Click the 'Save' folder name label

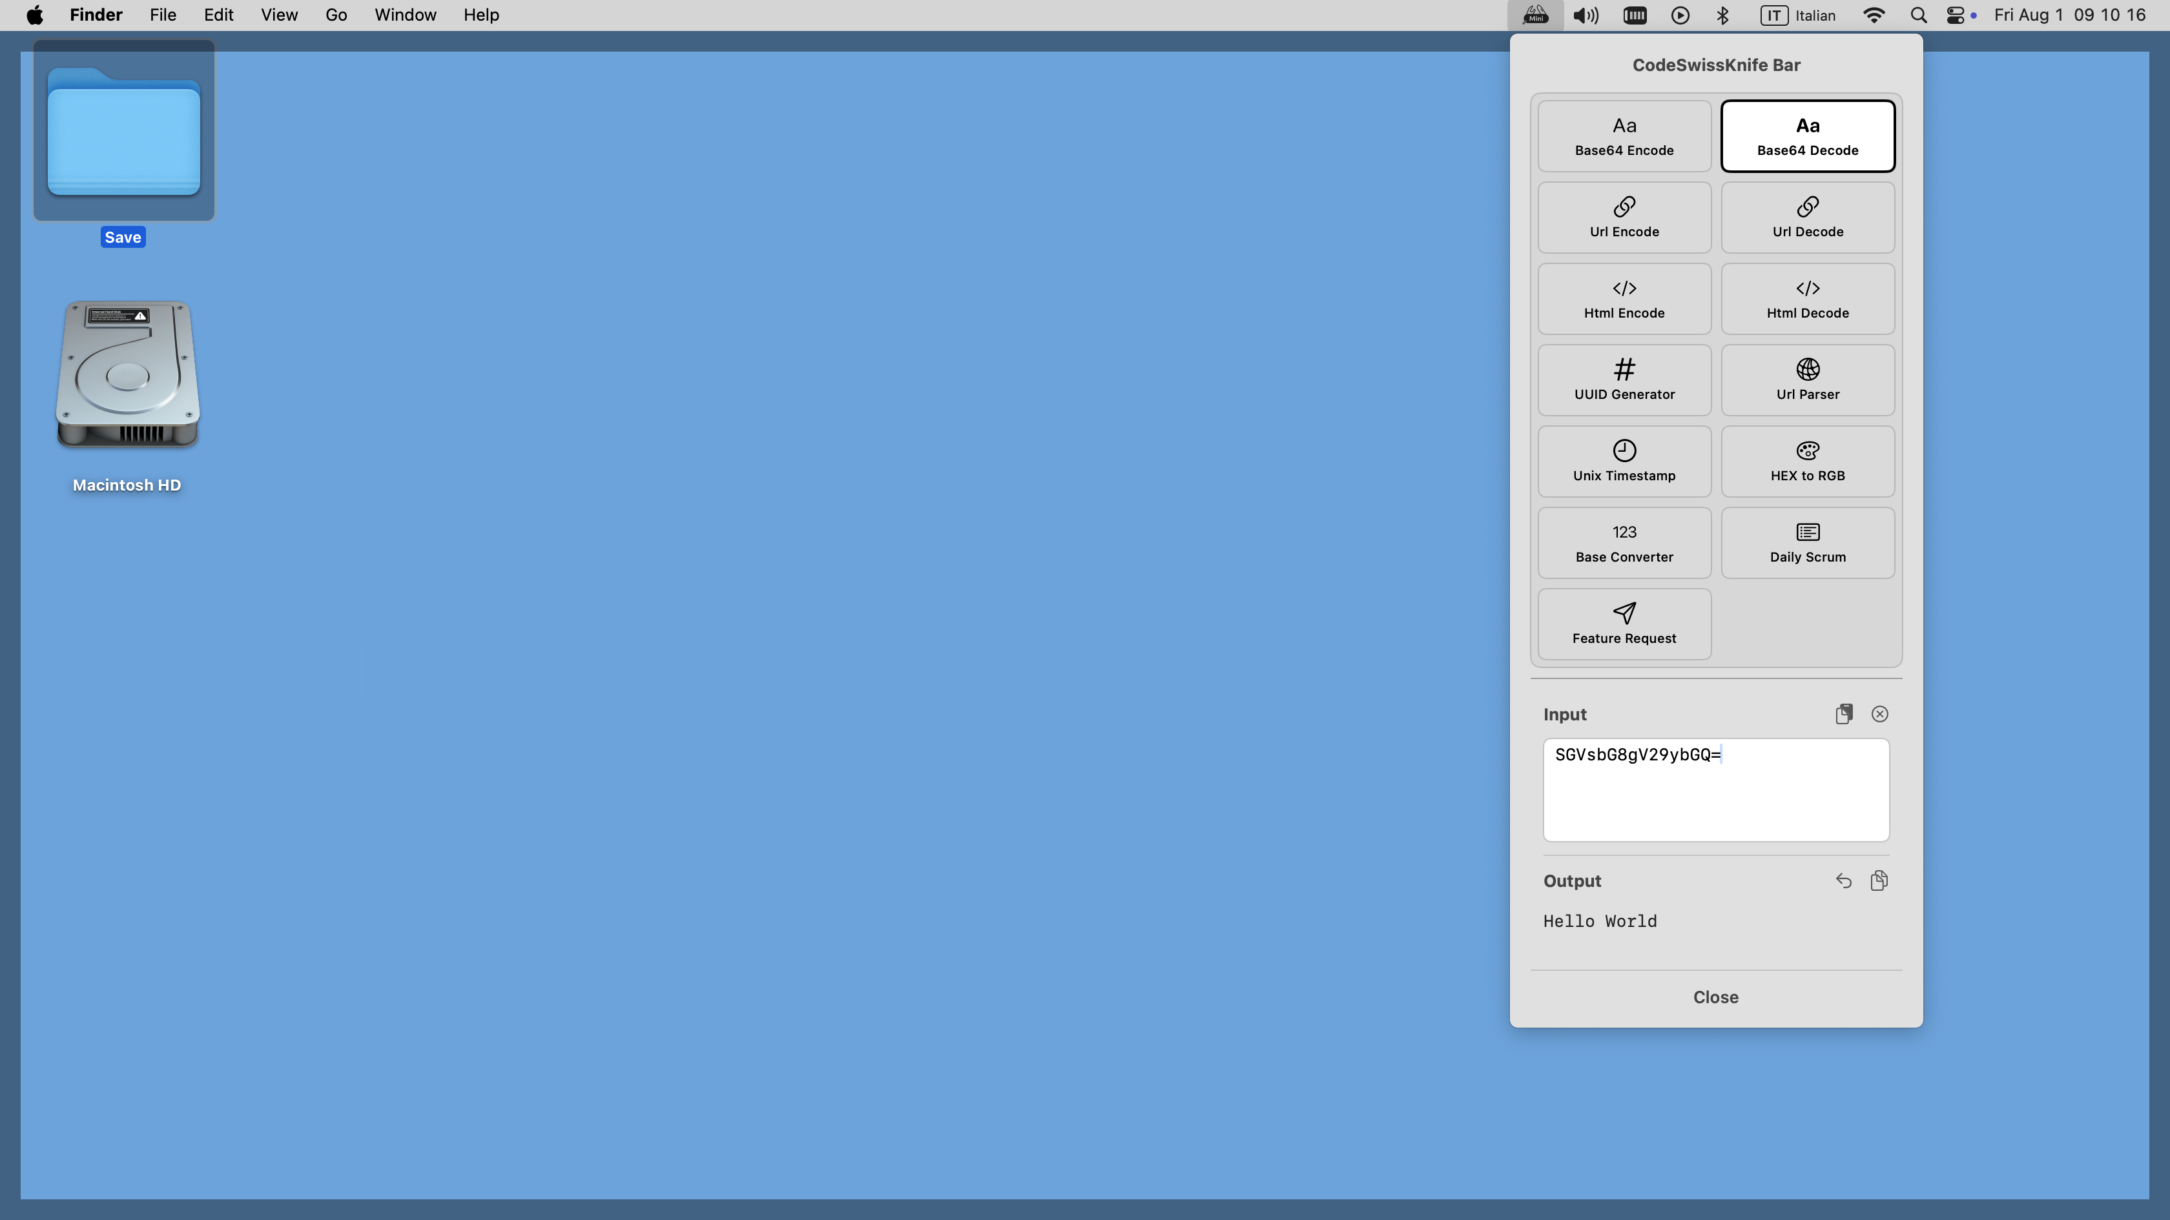pyautogui.click(x=123, y=238)
